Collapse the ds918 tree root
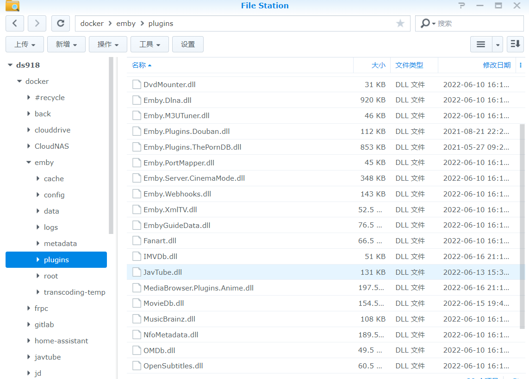 (x=10, y=65)
